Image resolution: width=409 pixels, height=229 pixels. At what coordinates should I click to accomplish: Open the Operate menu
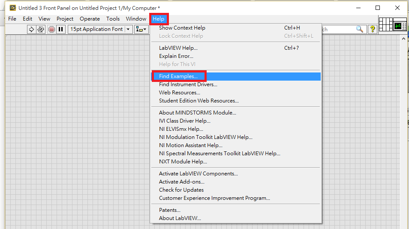[90, 19]
